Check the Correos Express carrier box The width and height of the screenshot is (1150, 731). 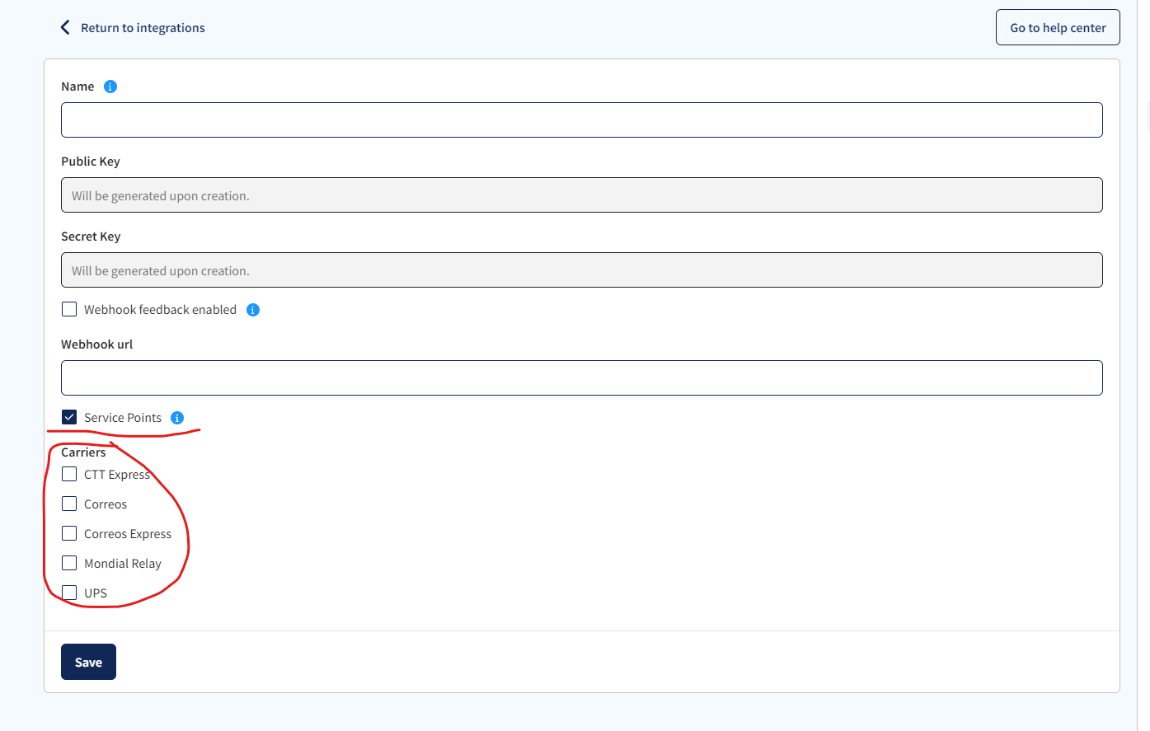coord(69,533)
